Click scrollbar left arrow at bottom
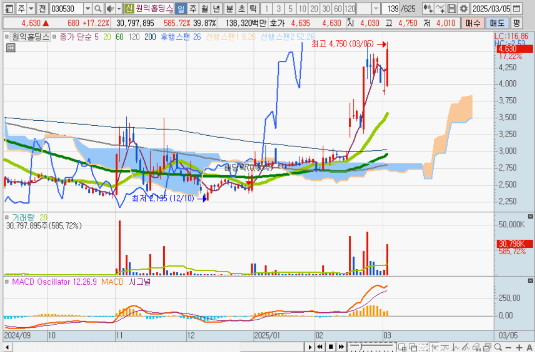Screen dimensions: 535x352 6,347
